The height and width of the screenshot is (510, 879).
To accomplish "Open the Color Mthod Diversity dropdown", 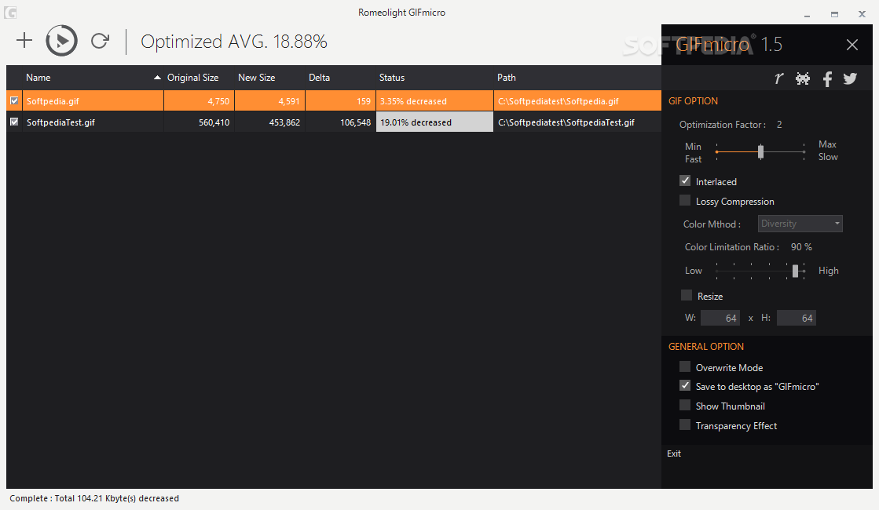I will click(x=800, y=224).
